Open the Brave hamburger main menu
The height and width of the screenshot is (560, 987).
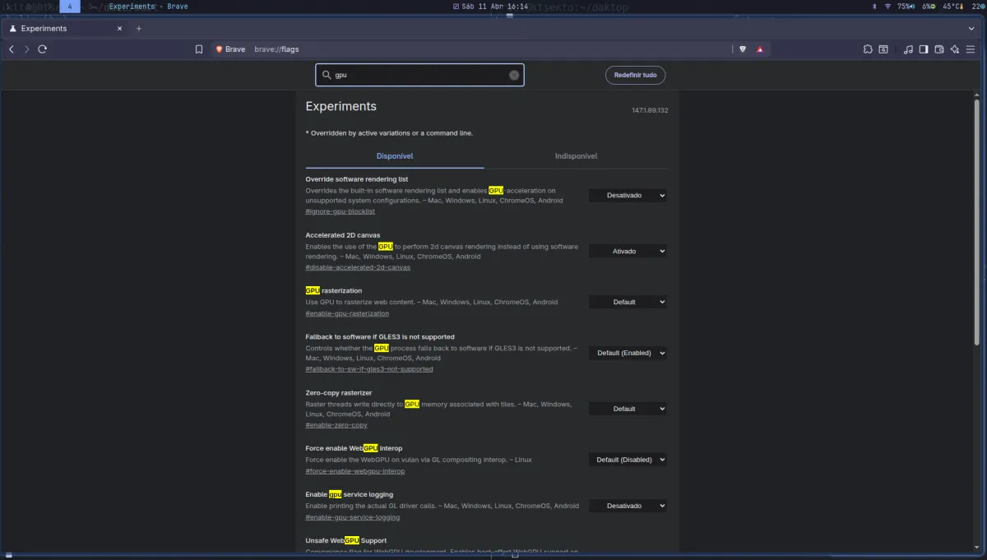971,49
